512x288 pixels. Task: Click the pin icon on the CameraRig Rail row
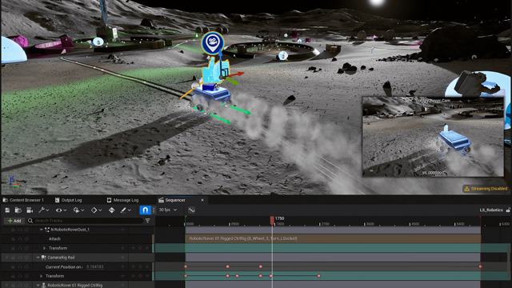(x=6, y=258)
